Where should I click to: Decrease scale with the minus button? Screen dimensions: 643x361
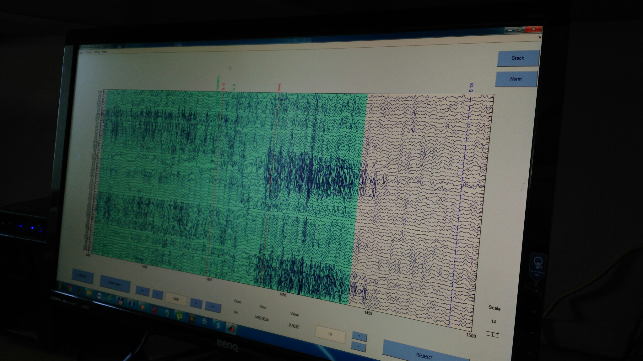[x=359, y=347]
